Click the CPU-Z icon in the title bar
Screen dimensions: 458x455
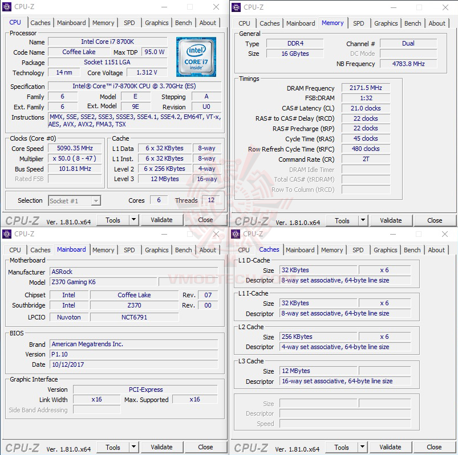click(7, 7)
